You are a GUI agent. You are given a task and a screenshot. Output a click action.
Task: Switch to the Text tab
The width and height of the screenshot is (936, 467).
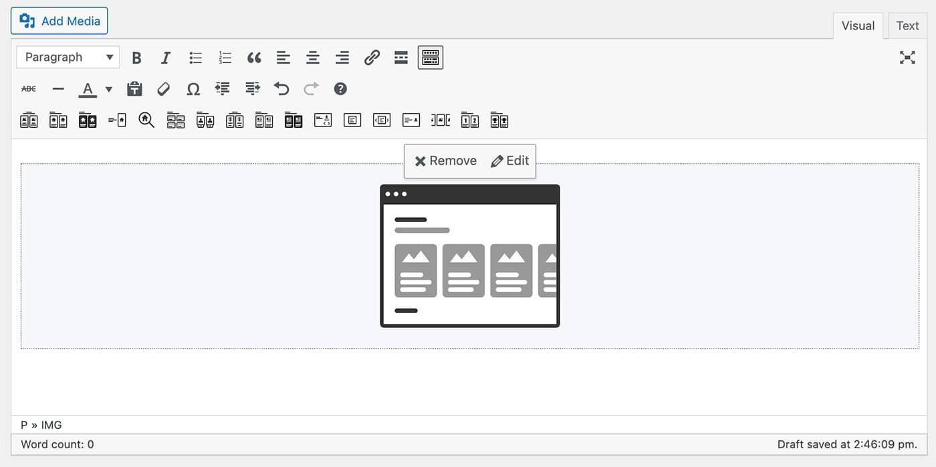coord(907,26)
